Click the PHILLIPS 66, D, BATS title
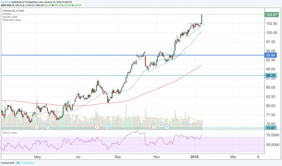Viewport: 282px width, 166px height. [x=14, y=11]
